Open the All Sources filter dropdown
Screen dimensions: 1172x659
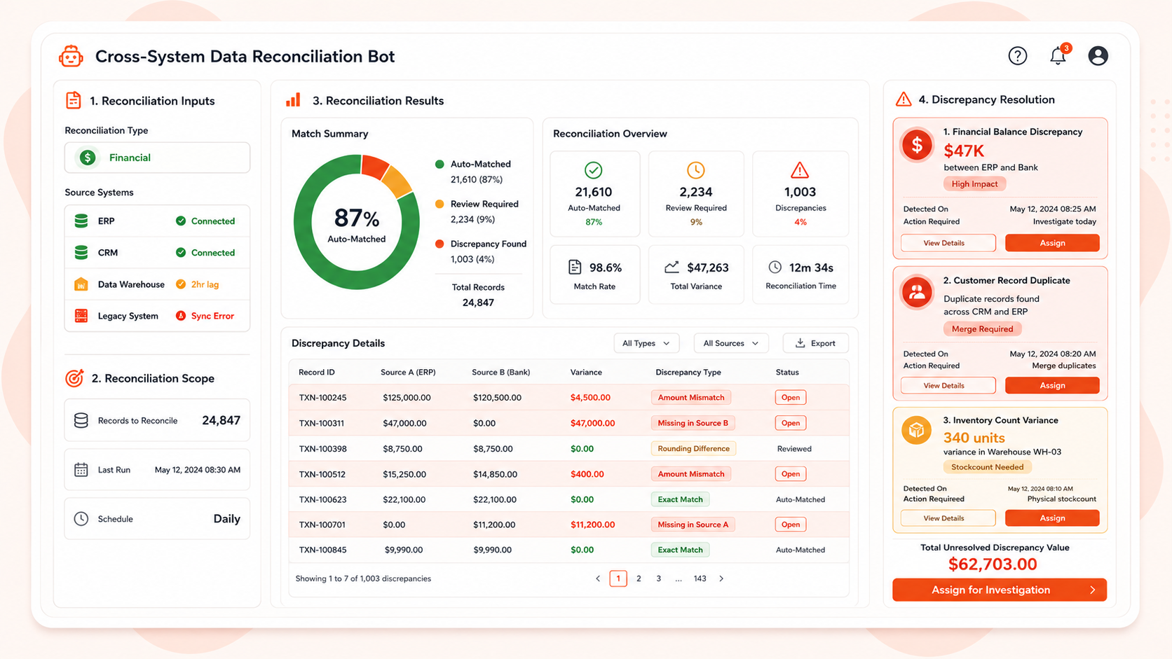(x=730, y=343)
